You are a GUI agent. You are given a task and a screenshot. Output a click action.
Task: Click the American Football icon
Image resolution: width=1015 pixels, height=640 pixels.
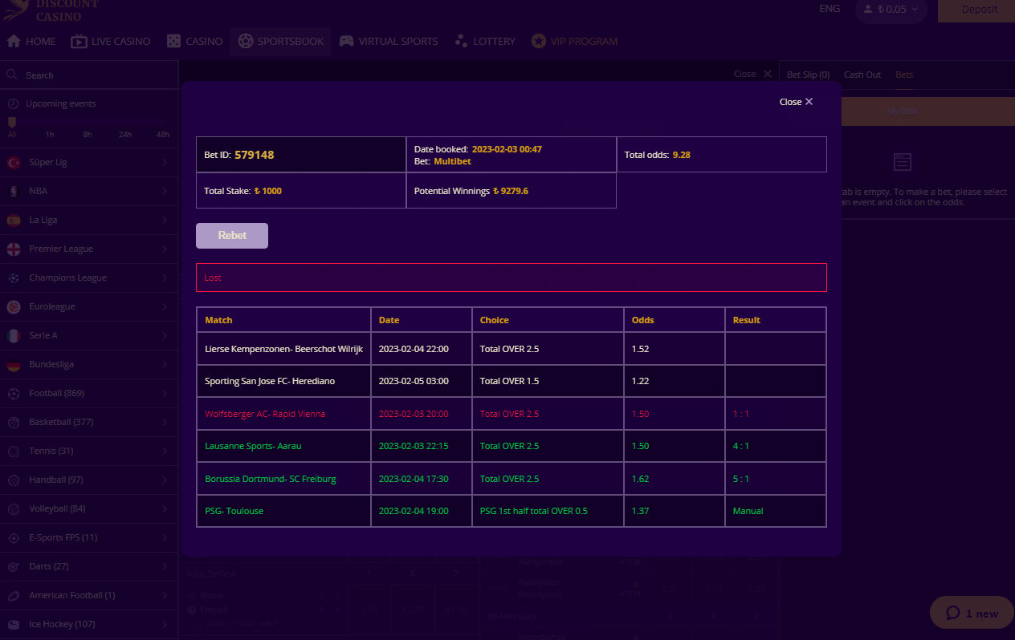(x=14, y=595)
